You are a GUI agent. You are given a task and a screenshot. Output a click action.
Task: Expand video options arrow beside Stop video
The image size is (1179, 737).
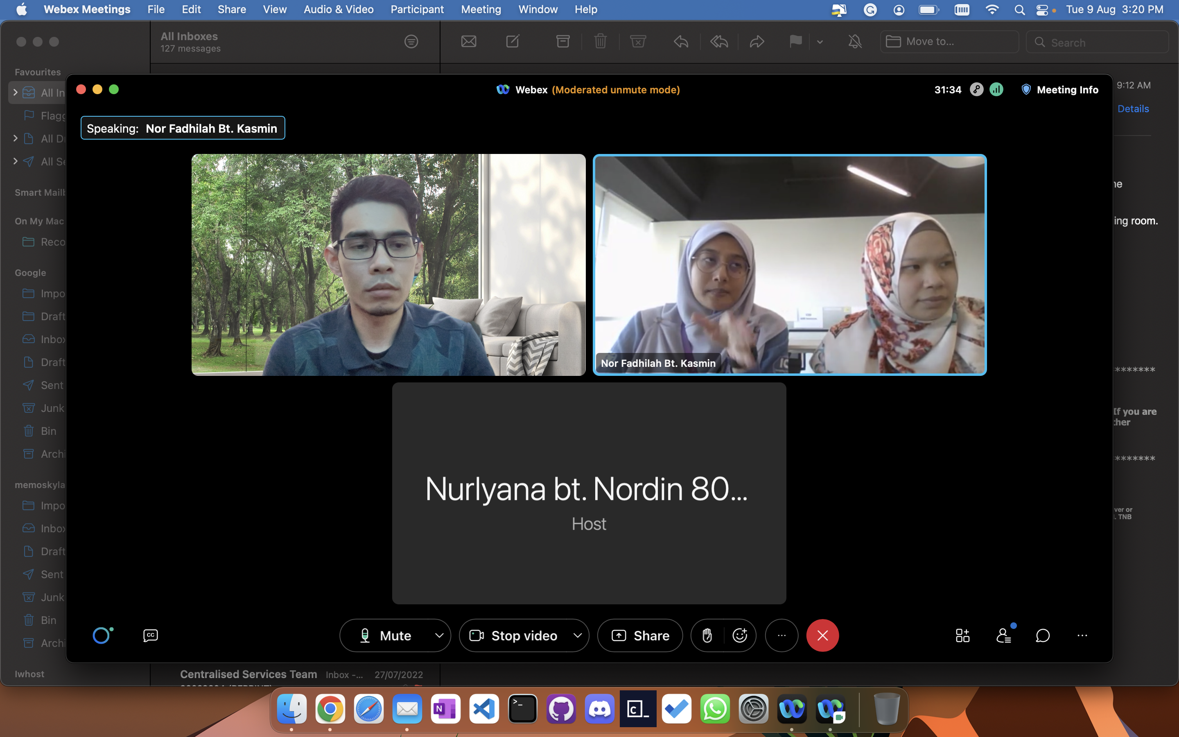tap(577, 635)
